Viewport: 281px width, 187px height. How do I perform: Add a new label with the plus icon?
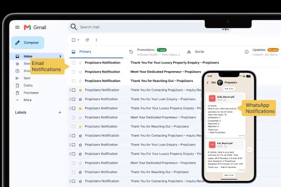(60, 112)
